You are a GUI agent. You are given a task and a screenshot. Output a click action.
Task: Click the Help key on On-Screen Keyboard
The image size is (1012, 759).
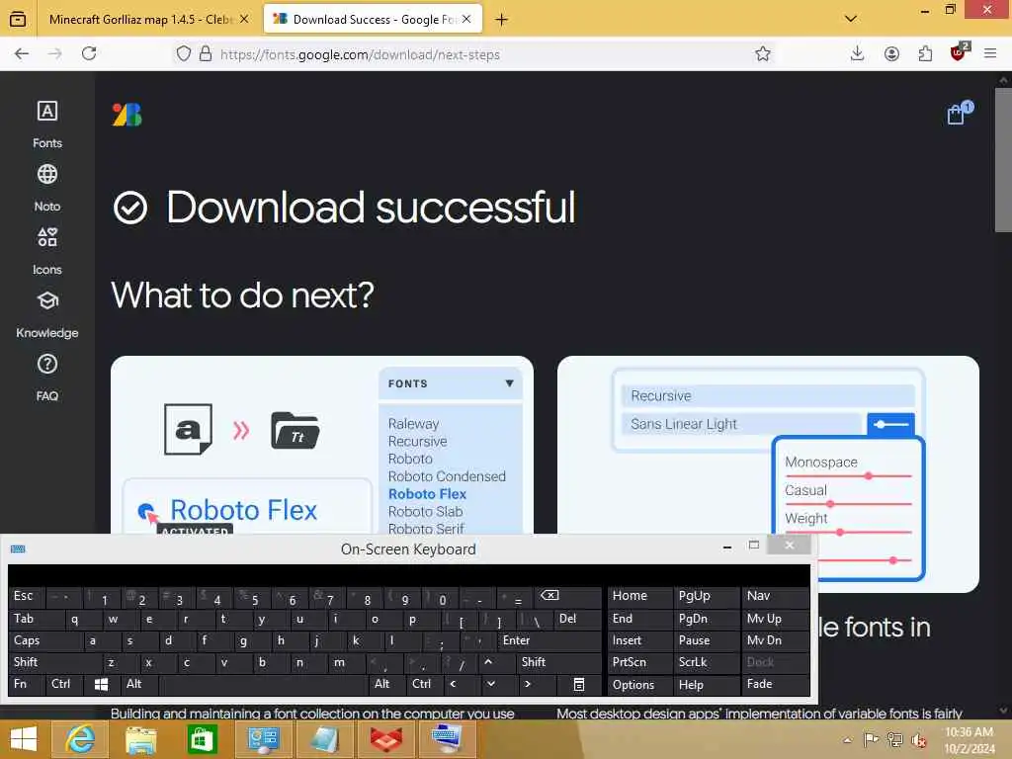point(706,684)
